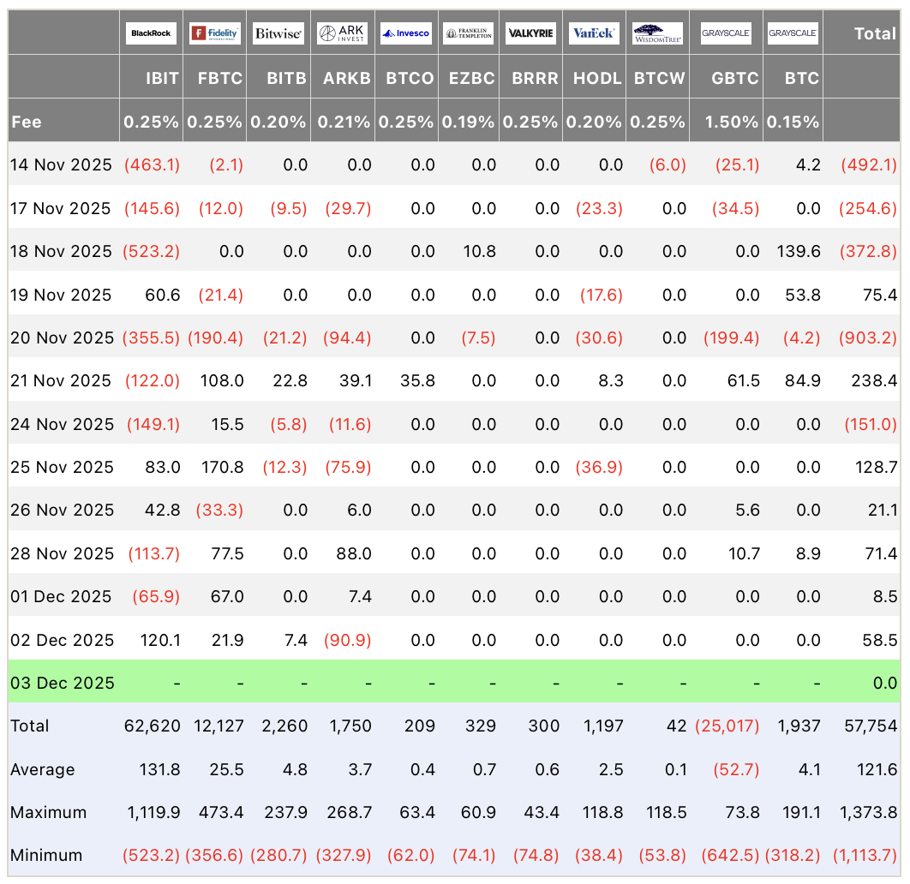Select the highlighted 03 Dec 2025 row label

tap(62, 683)
